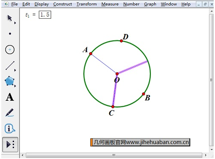The height and width of the screenshot is (159, 215).
Task: Open the Measure menu
Action: point(110,4)
